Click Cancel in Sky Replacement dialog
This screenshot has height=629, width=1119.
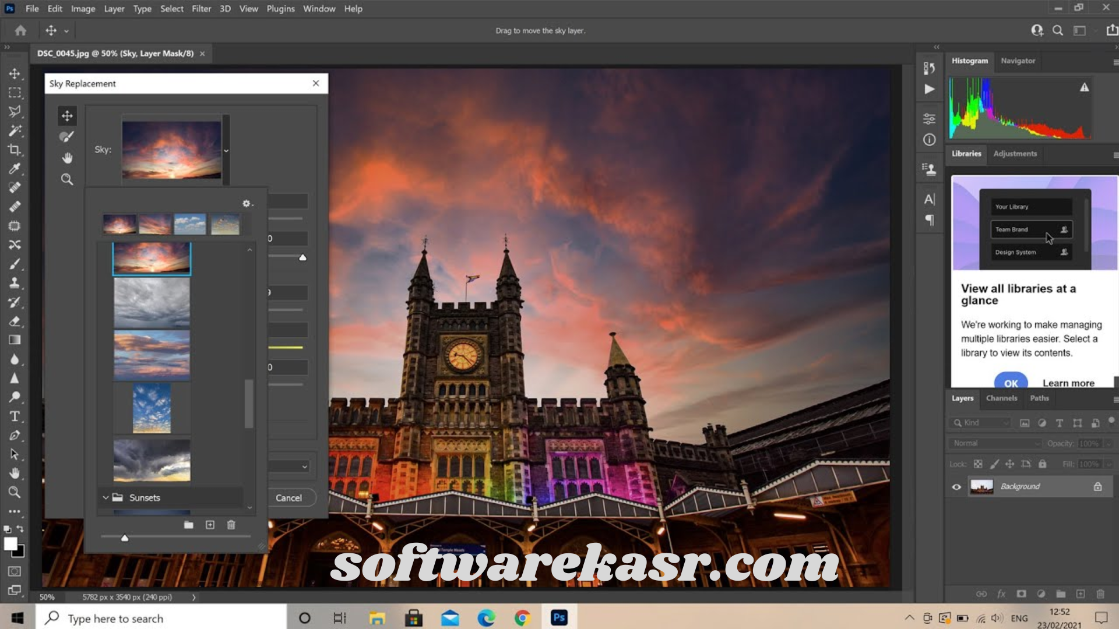(288, 498)
